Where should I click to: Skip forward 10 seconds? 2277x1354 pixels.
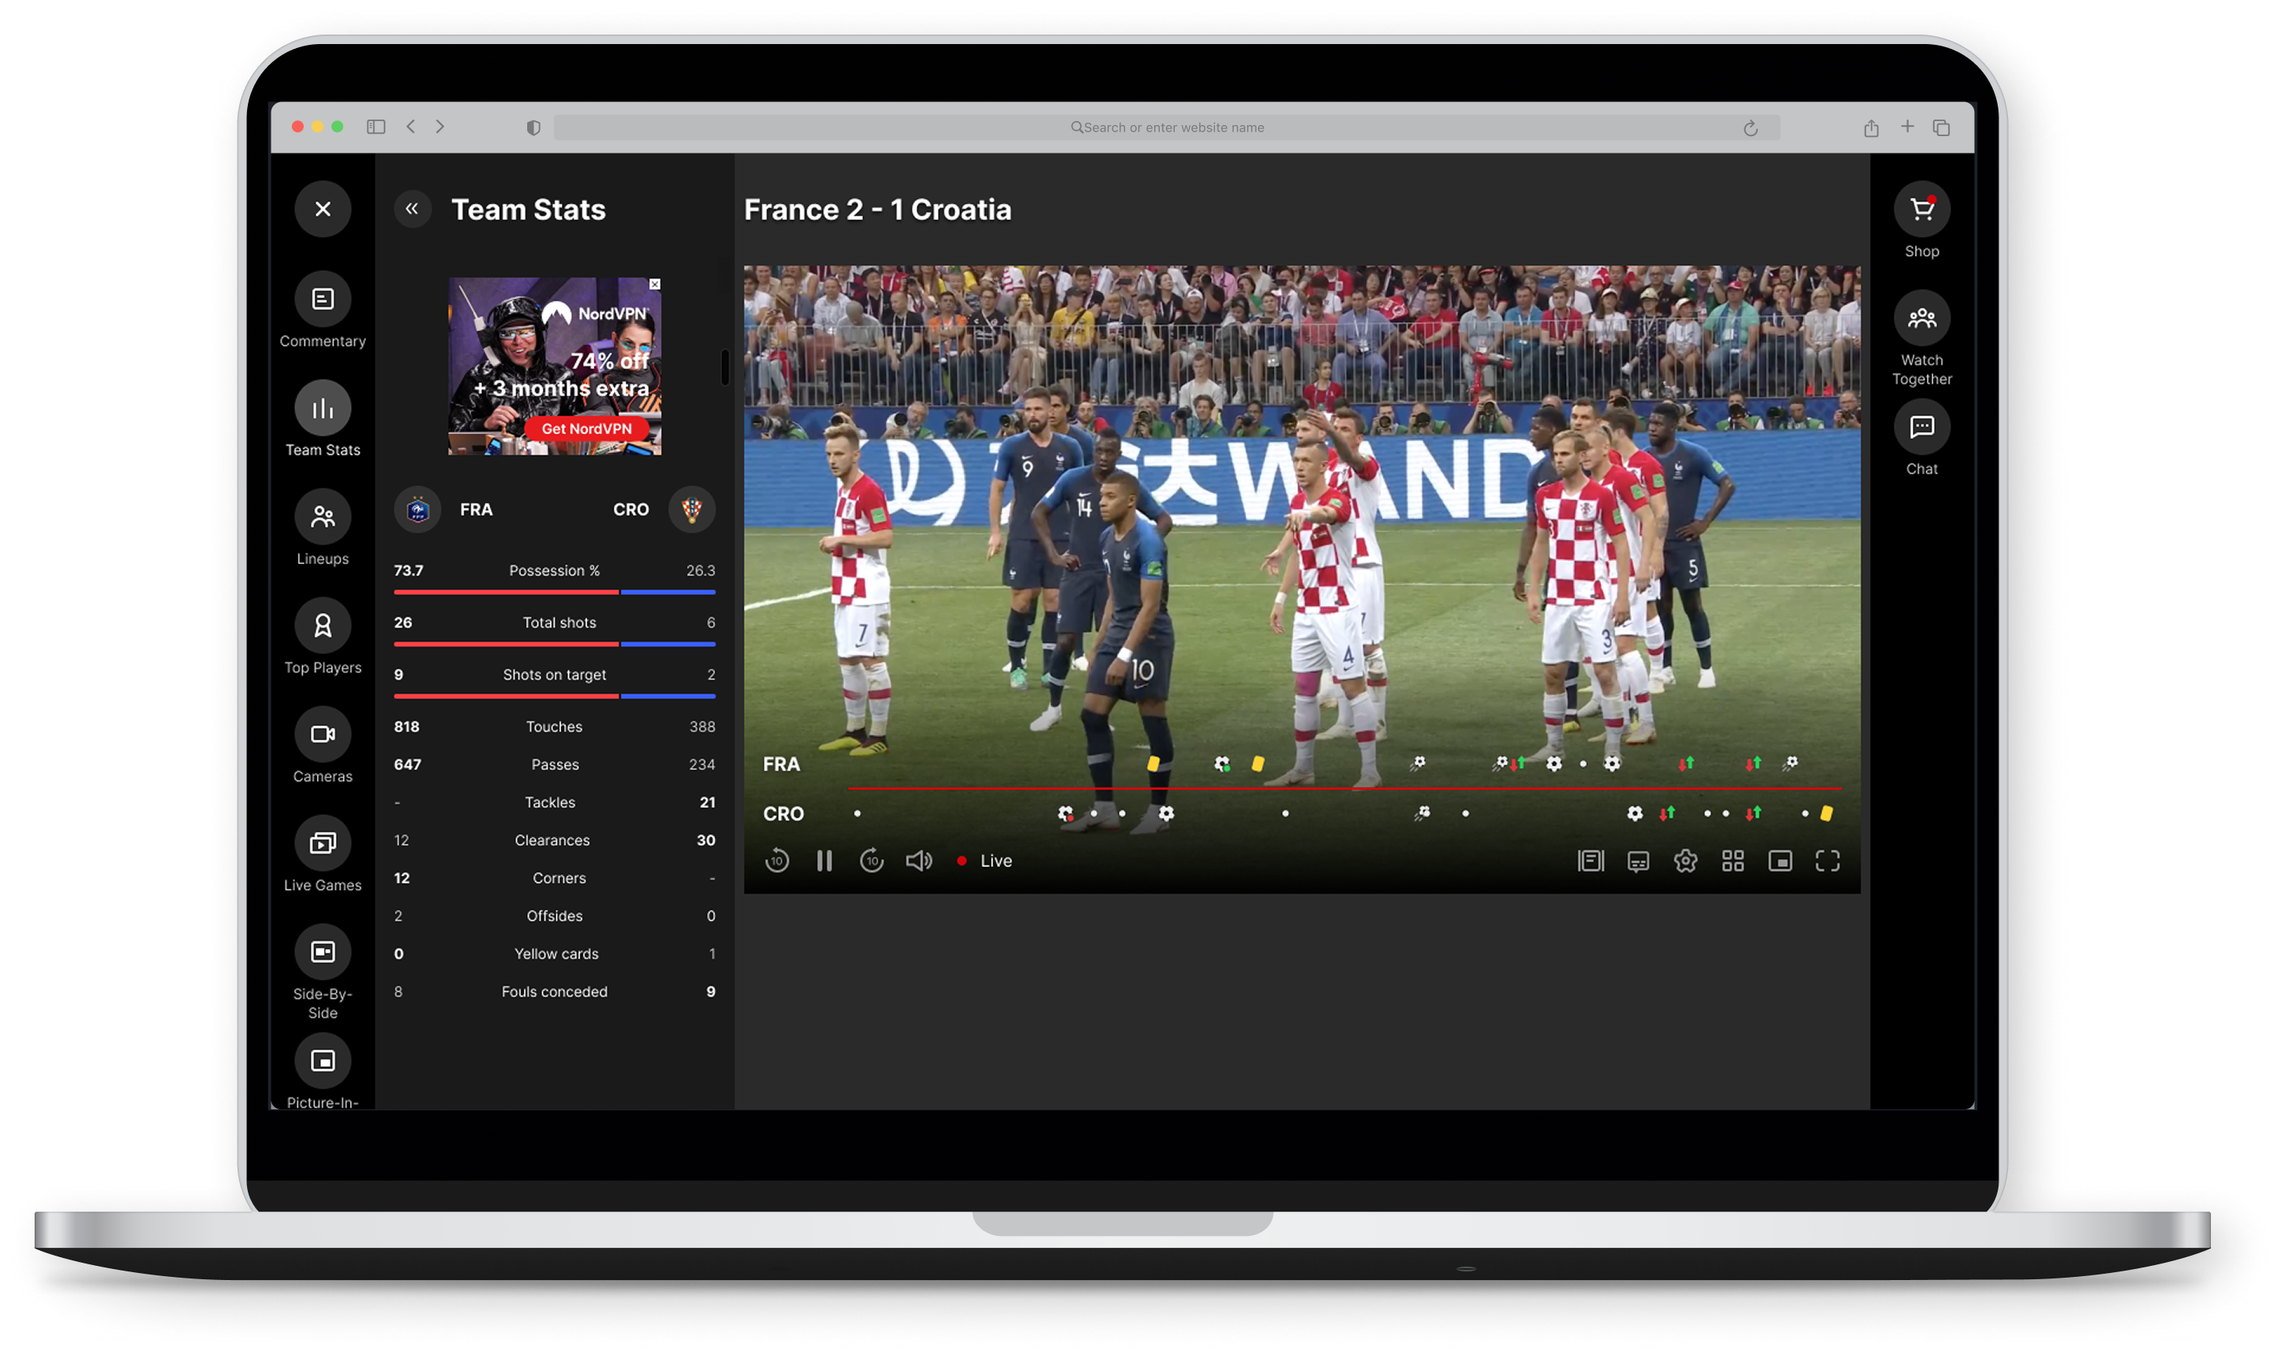tap(871, 861)
